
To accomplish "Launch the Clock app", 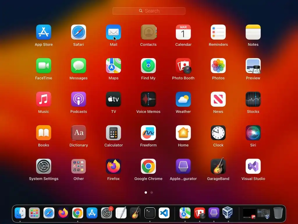I will (x=218, y=133).
